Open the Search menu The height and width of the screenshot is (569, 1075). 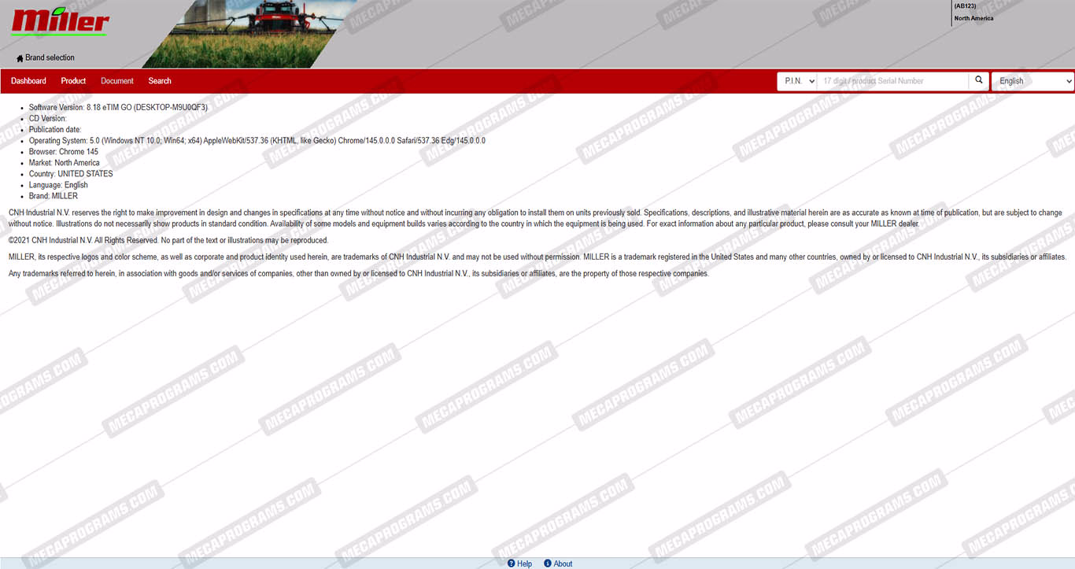click(160, 81)
